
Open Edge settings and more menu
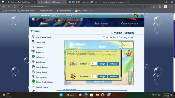[x=171, y=7]
